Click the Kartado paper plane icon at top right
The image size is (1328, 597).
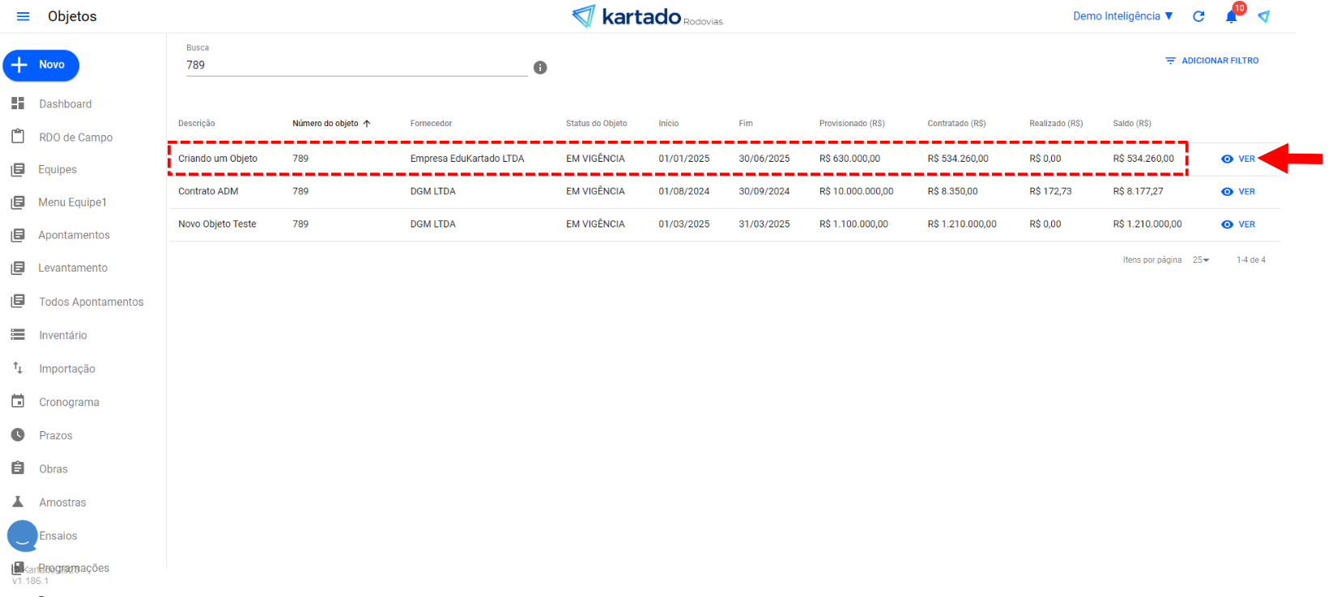point(1263,16)
